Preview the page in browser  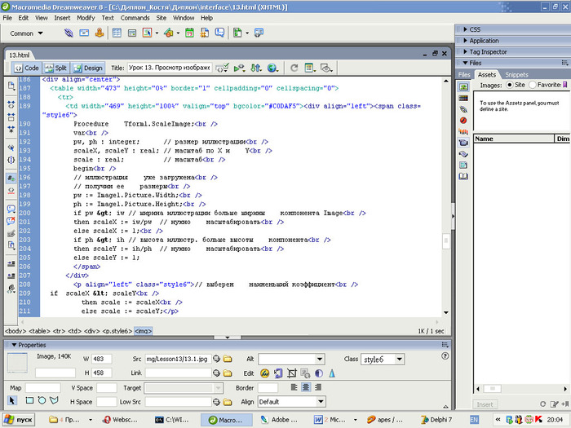tap(272, 68)
